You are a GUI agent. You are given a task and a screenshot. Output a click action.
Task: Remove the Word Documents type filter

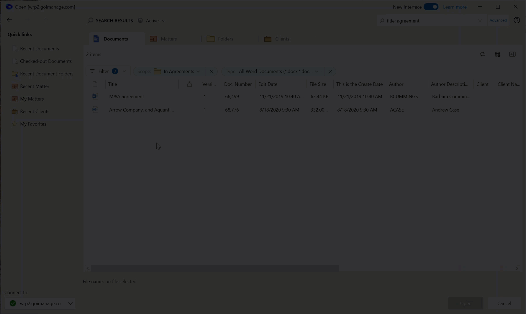[330, 72]
